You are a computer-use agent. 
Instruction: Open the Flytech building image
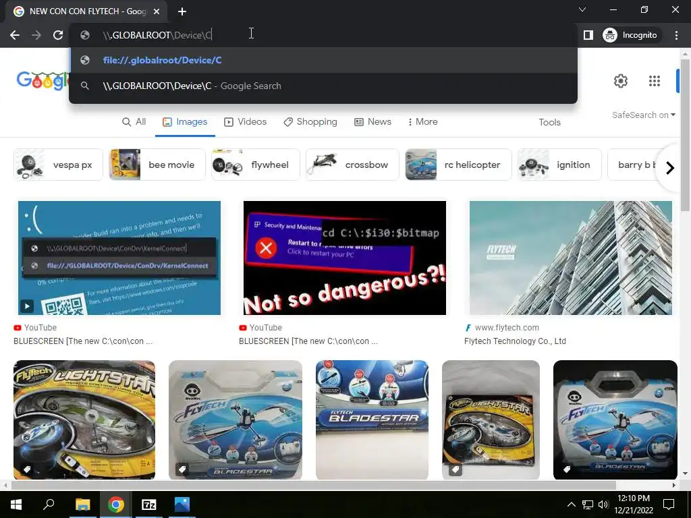(571, 258)
